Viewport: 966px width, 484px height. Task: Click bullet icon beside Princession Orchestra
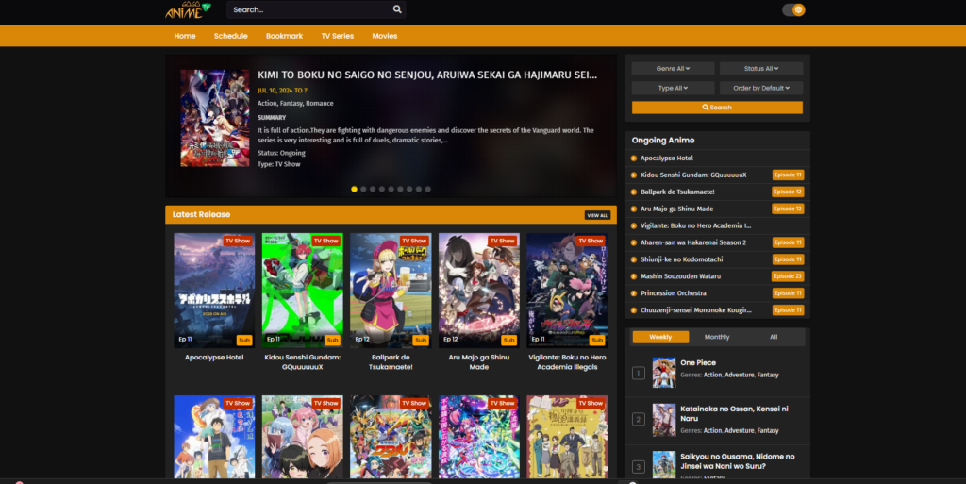click(x=634, y=293)
